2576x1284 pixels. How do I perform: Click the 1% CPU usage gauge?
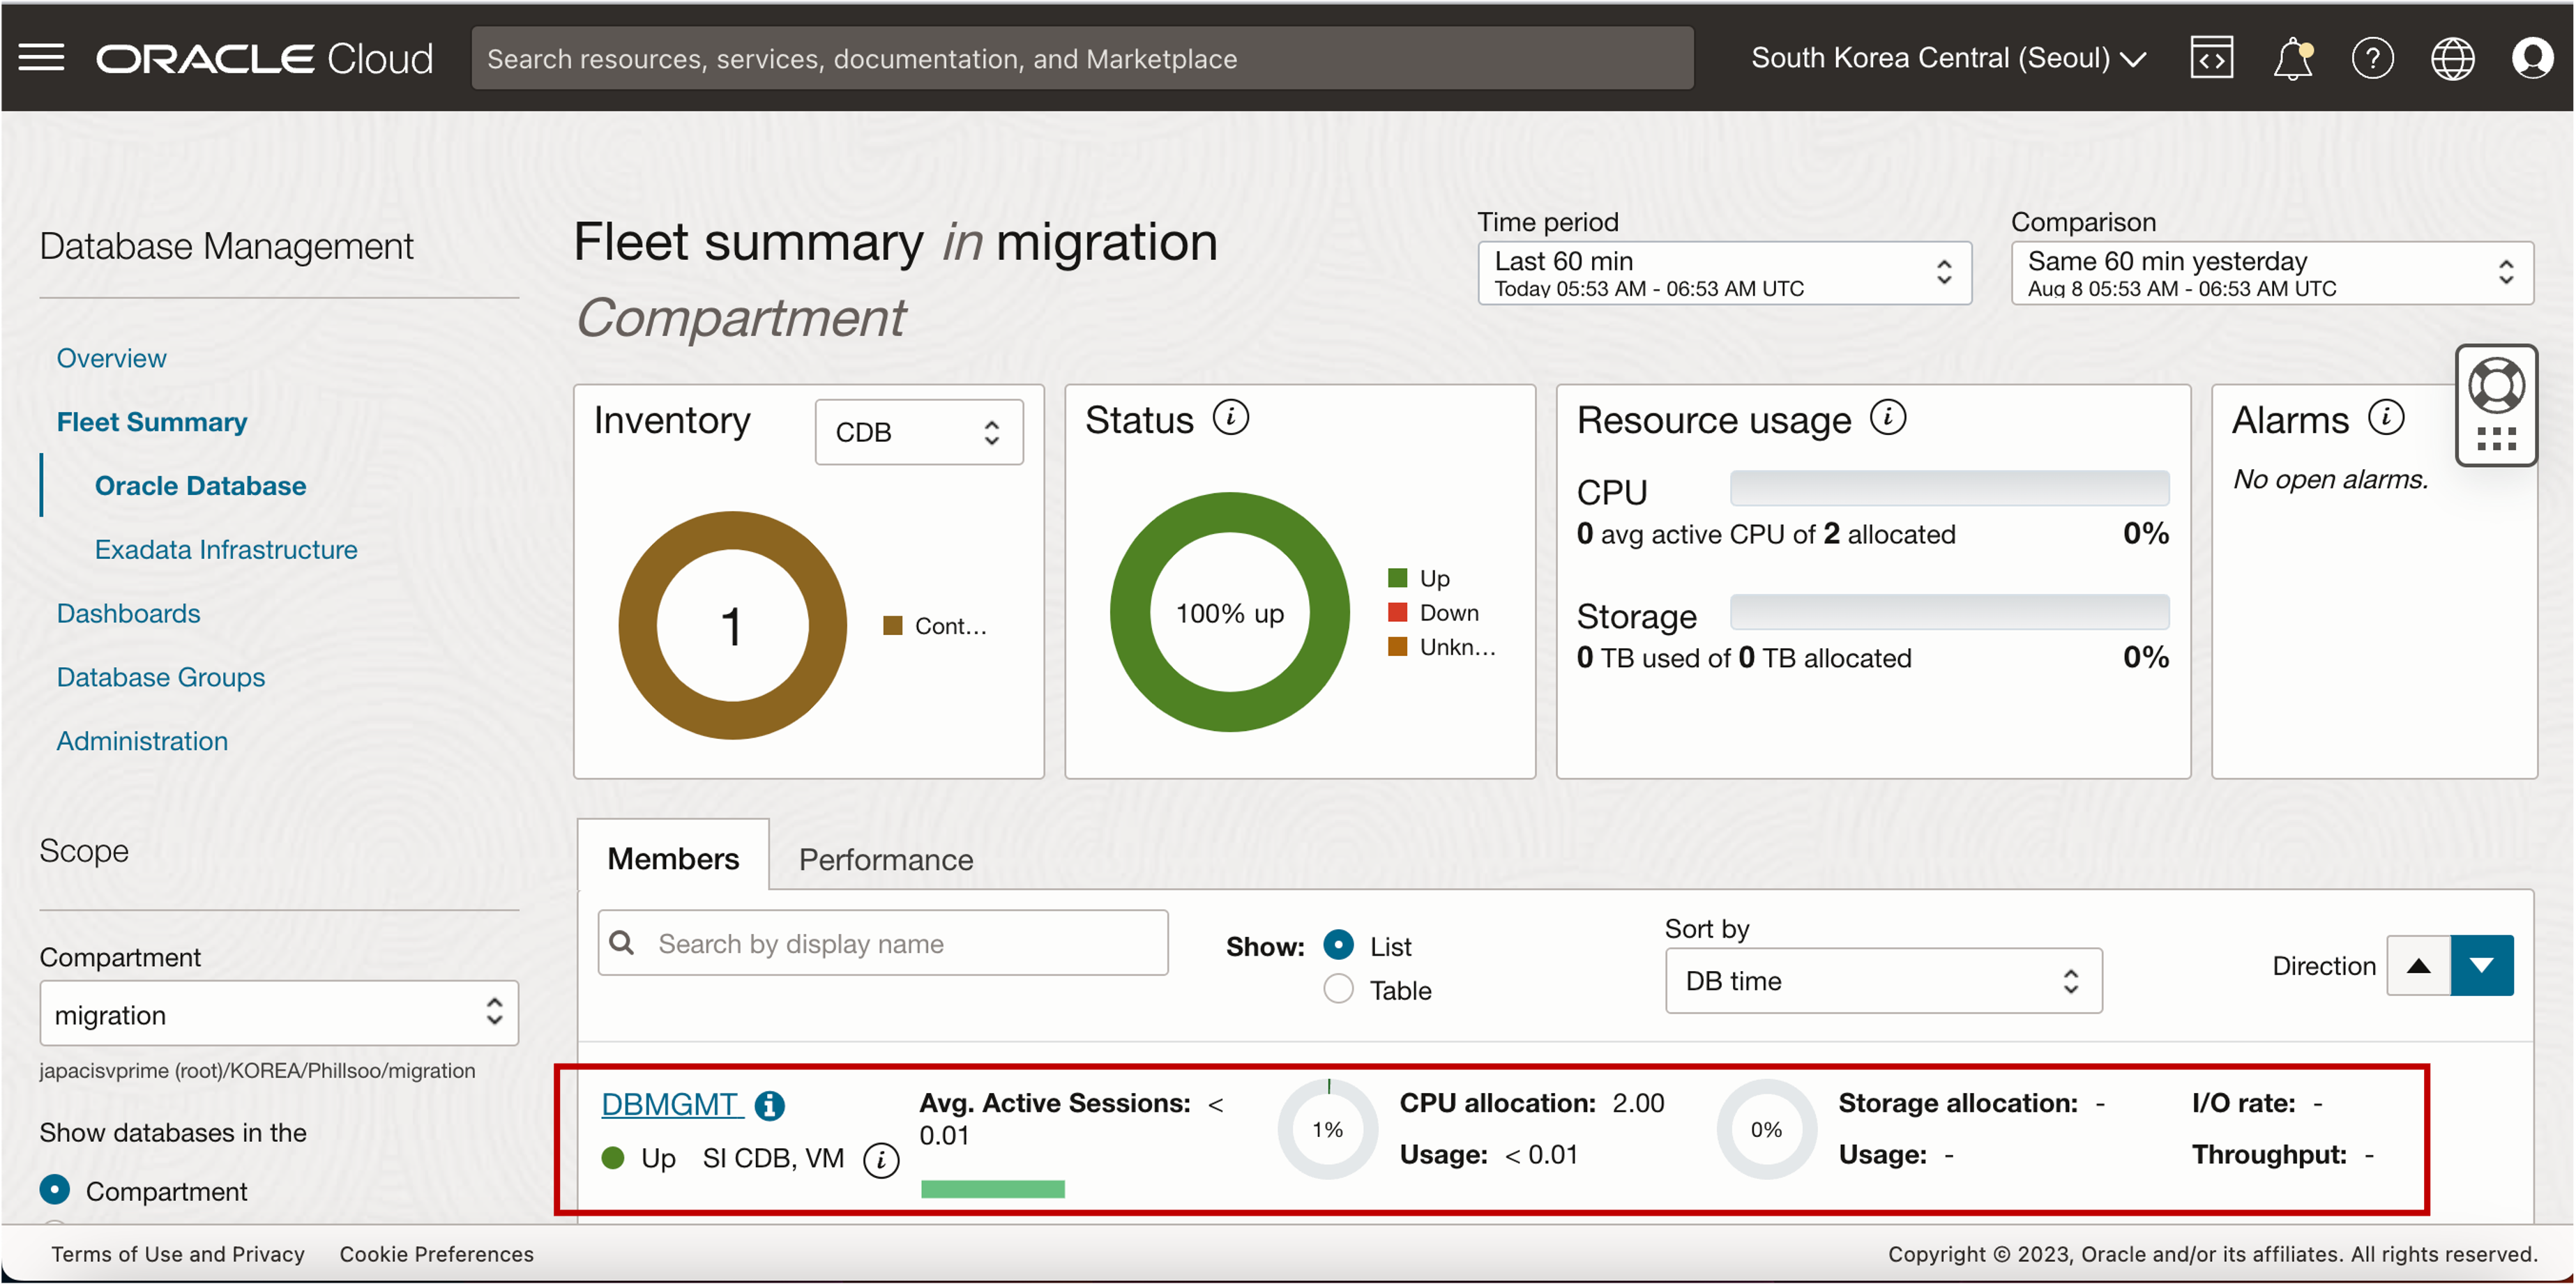(1328, 1129)
